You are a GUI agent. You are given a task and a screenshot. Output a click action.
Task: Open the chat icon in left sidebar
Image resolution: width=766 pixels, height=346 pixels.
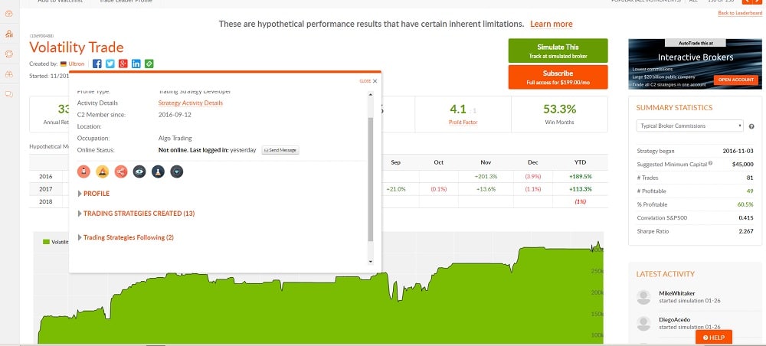pyautogui.click(x=8, y=94)
